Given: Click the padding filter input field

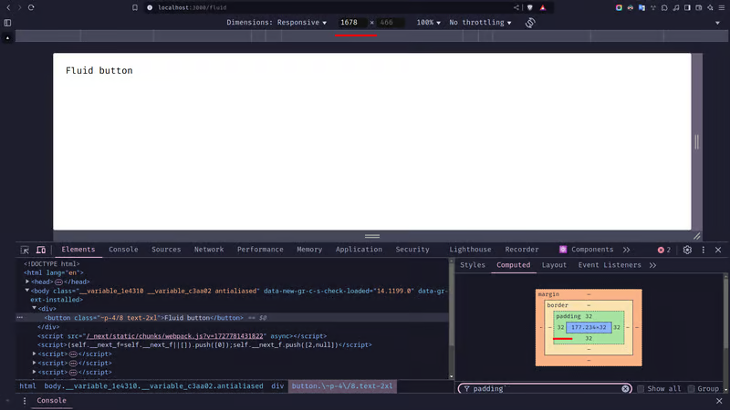Looking at the screenshot, I should pos(545,389).
